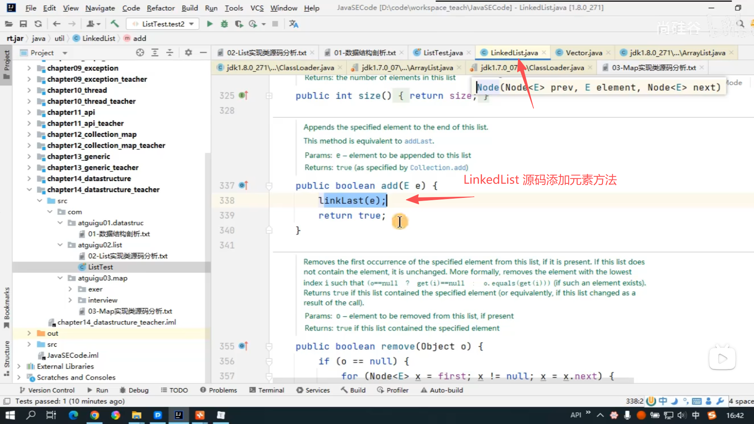Toggle fold marker at size method line
Image resolution: width=754 pixels, height=424 pixels.
coord(269,96)
